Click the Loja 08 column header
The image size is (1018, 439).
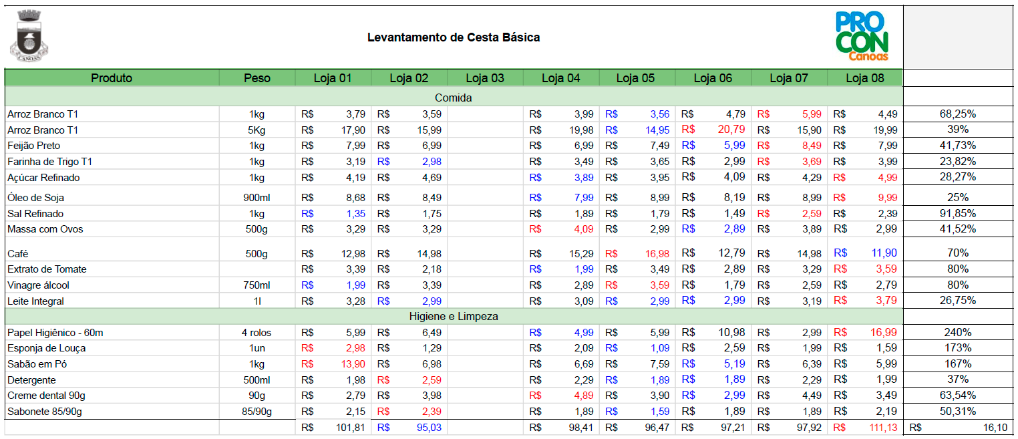point(864,78)
